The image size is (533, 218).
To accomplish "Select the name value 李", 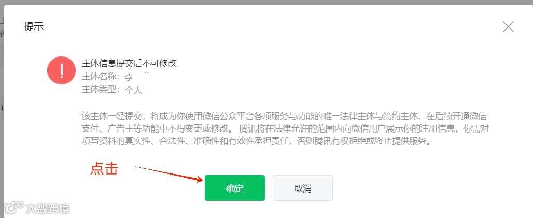I will pyautogui.click(x=129, y=77).
